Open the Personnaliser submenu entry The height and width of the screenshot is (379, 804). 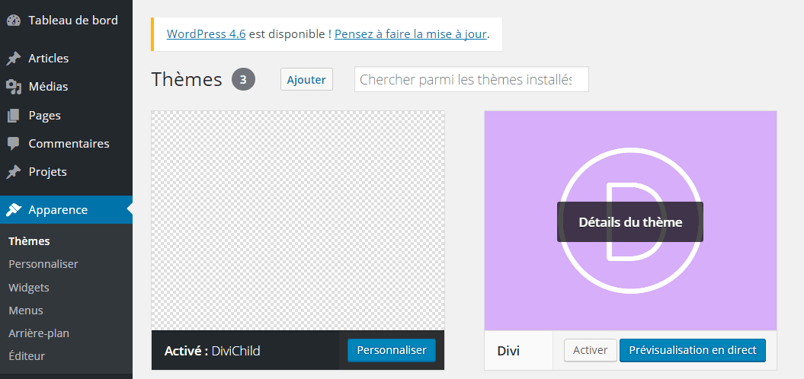[43, 264]
